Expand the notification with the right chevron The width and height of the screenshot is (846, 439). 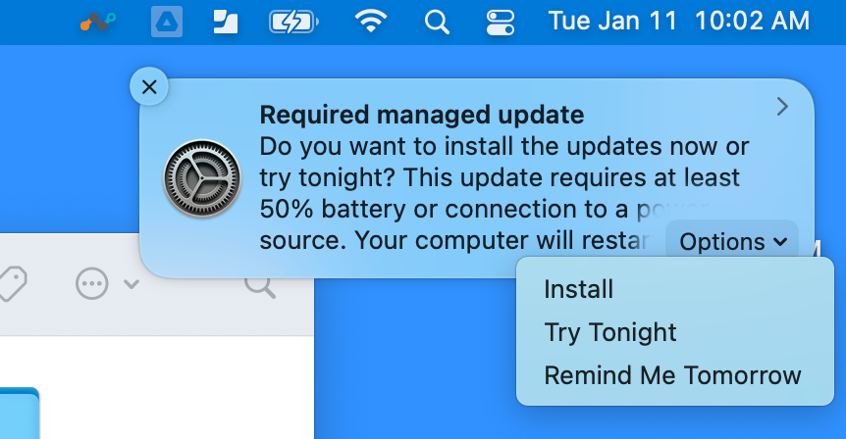coord(782,107)
